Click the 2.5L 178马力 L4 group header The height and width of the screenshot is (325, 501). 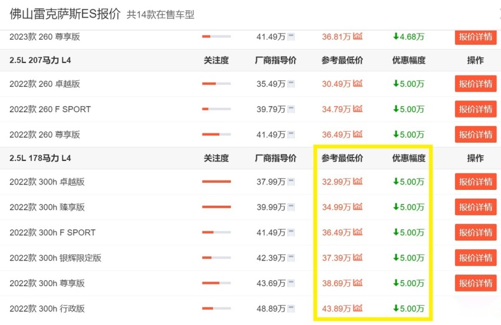point(41,158)
